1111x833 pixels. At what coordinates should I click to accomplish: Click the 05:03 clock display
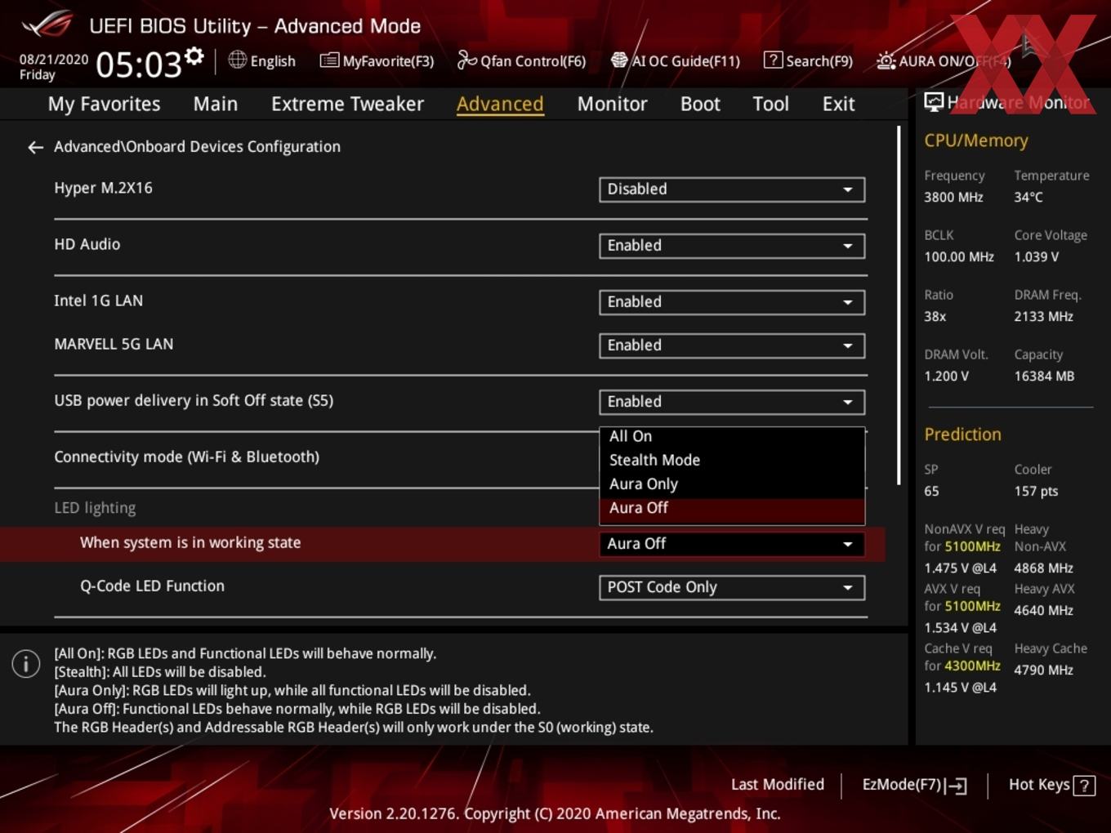pyautogui.click(x=139, y=65)
